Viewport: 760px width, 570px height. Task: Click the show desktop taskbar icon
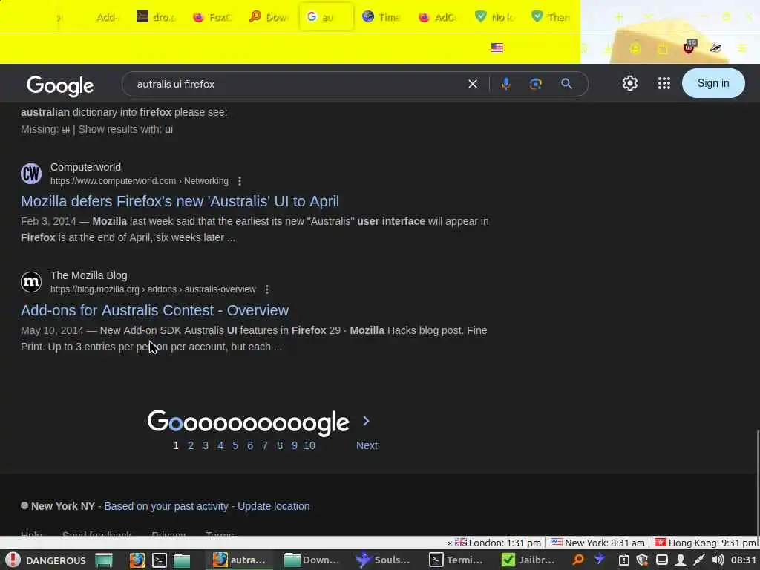pos(104,560)
